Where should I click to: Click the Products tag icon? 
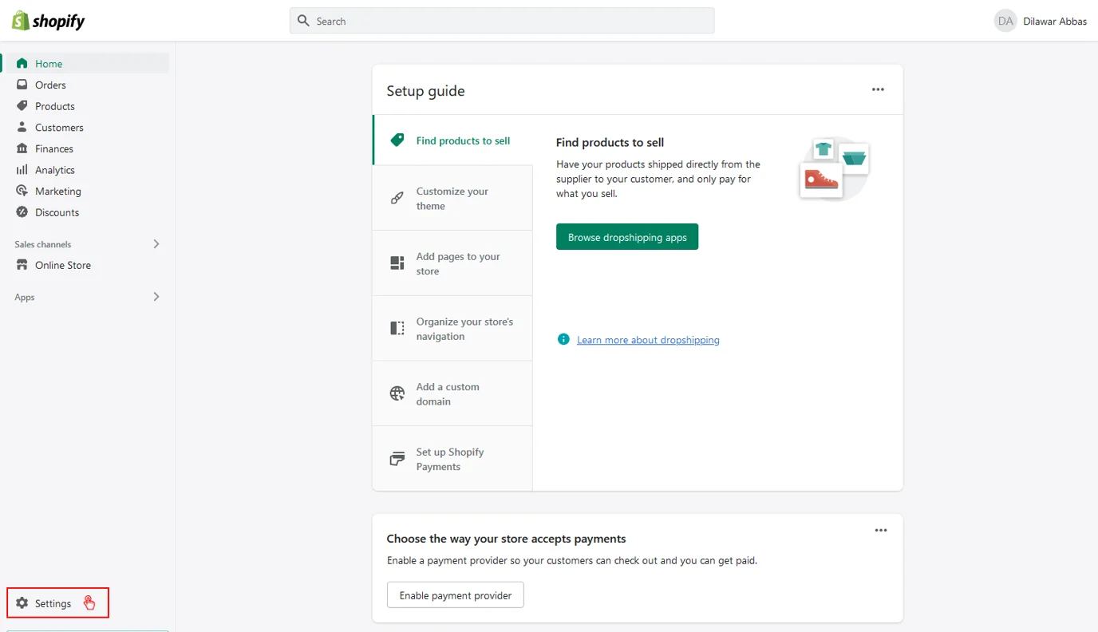click(x=22, y=106)
